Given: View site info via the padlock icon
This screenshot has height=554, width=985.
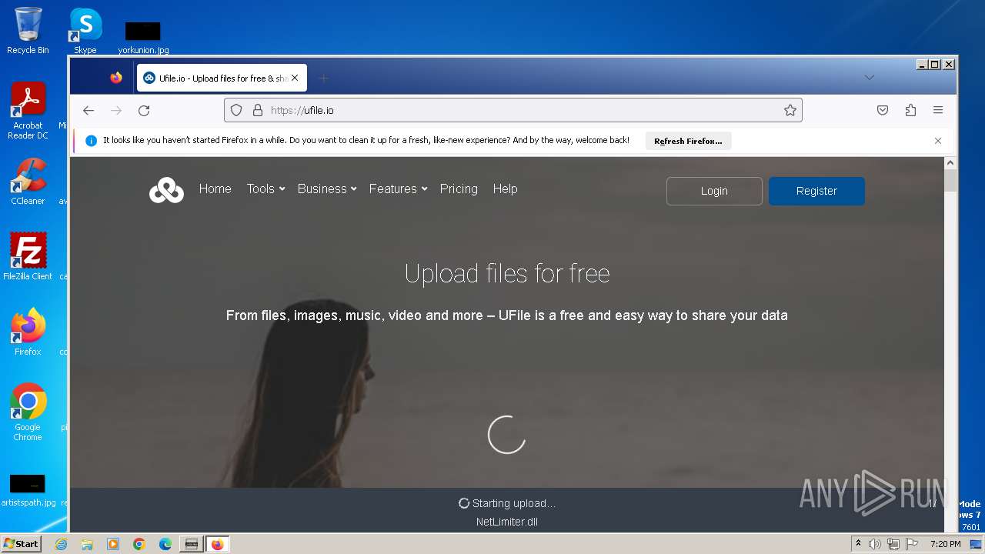Looking at the screenshot, I should (x=258, y=110).
